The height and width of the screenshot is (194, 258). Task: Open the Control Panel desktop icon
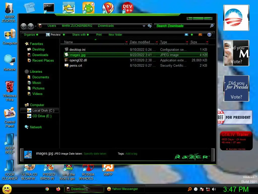pos(10,117)
